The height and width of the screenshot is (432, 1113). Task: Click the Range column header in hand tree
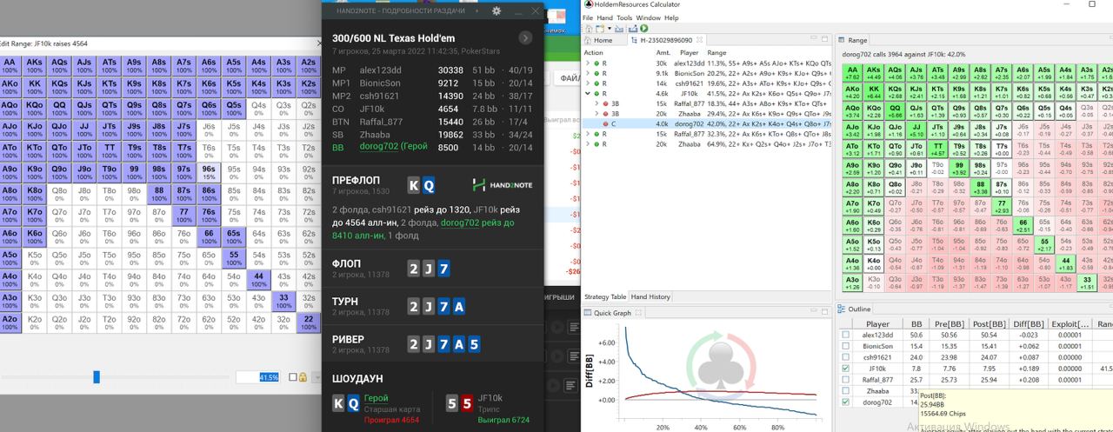click(x=718, y=52)
